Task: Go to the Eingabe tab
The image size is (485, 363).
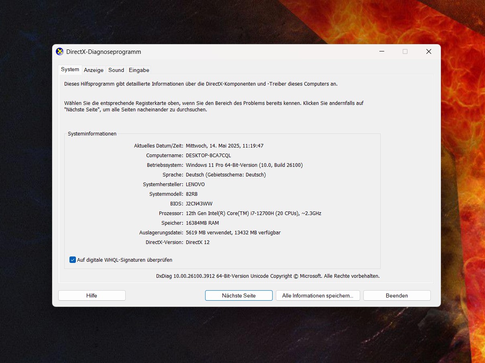Action: (139, 70)
